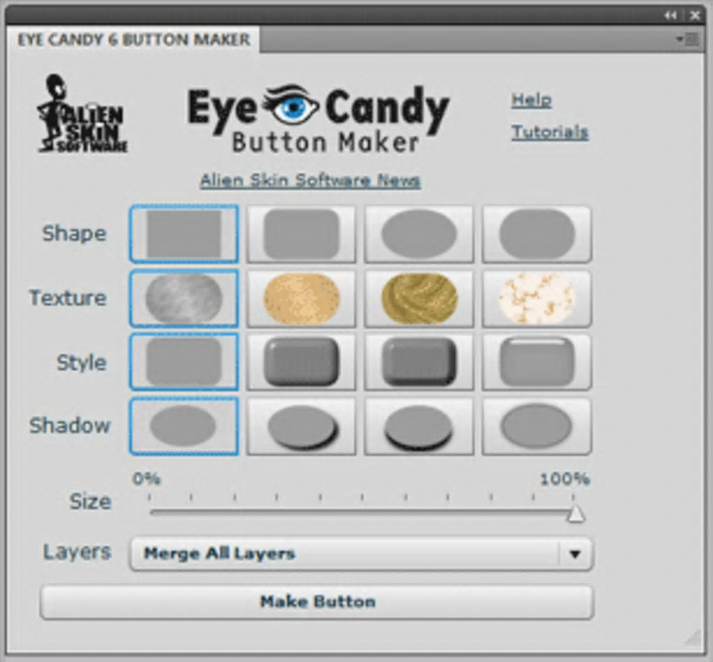Open the Layers dropdown arrow
Image resolution: width=713 pixels, height=662 pixels.
click(x=575, y=554)
